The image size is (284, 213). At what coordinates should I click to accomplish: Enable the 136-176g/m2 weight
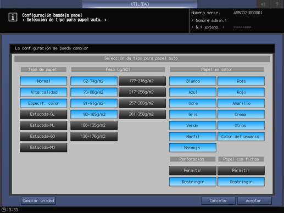point(94,136)
